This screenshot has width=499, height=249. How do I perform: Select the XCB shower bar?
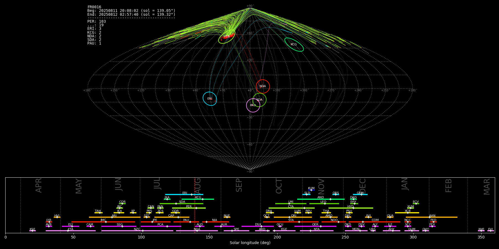[407, 213]
